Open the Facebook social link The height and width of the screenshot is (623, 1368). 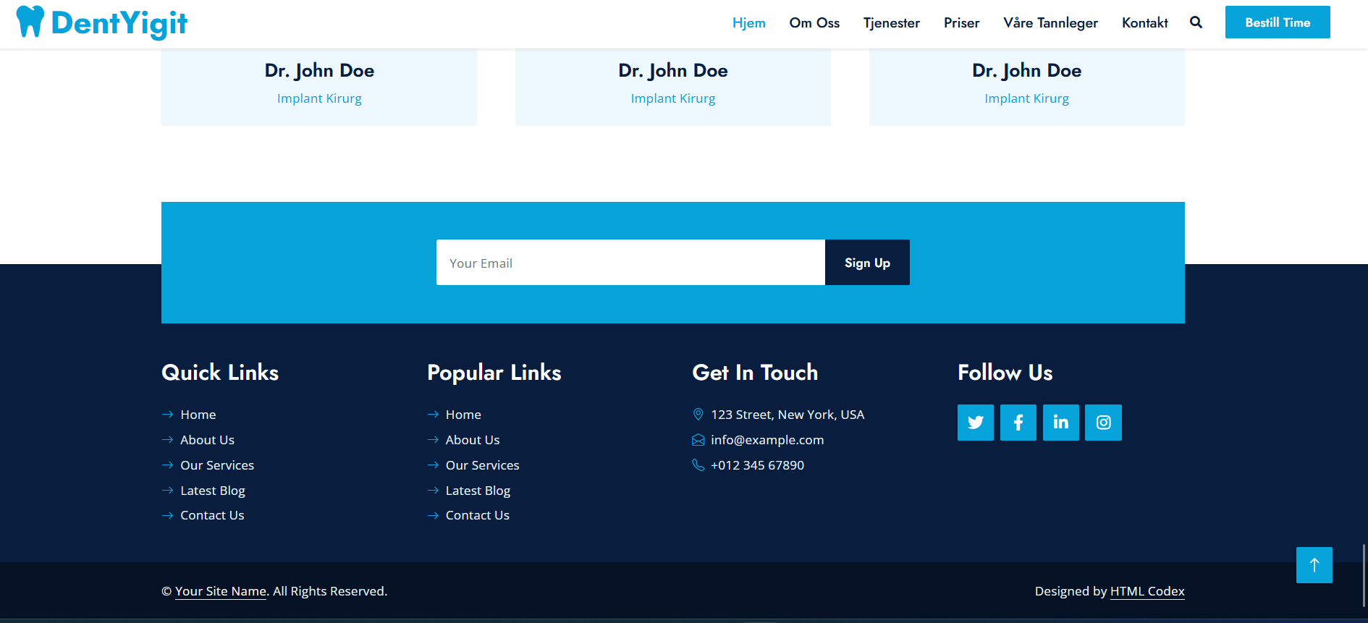[1018, 423]
